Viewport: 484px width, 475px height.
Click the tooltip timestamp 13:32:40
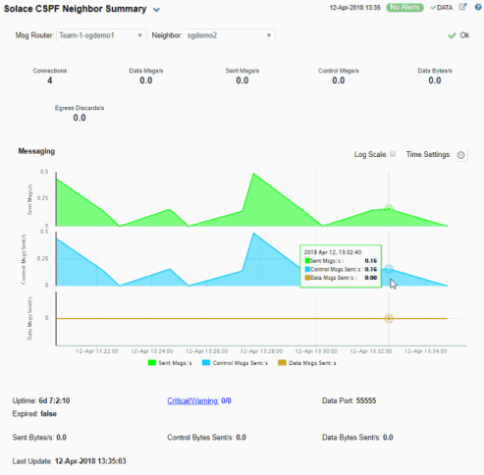[333, 252]
